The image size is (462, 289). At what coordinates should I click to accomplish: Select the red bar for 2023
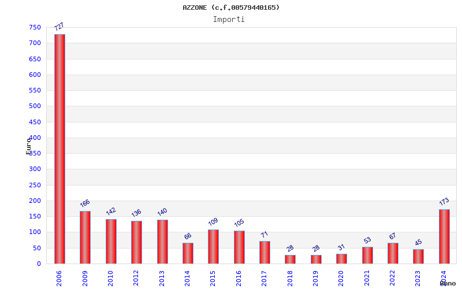tap(418, 257)
